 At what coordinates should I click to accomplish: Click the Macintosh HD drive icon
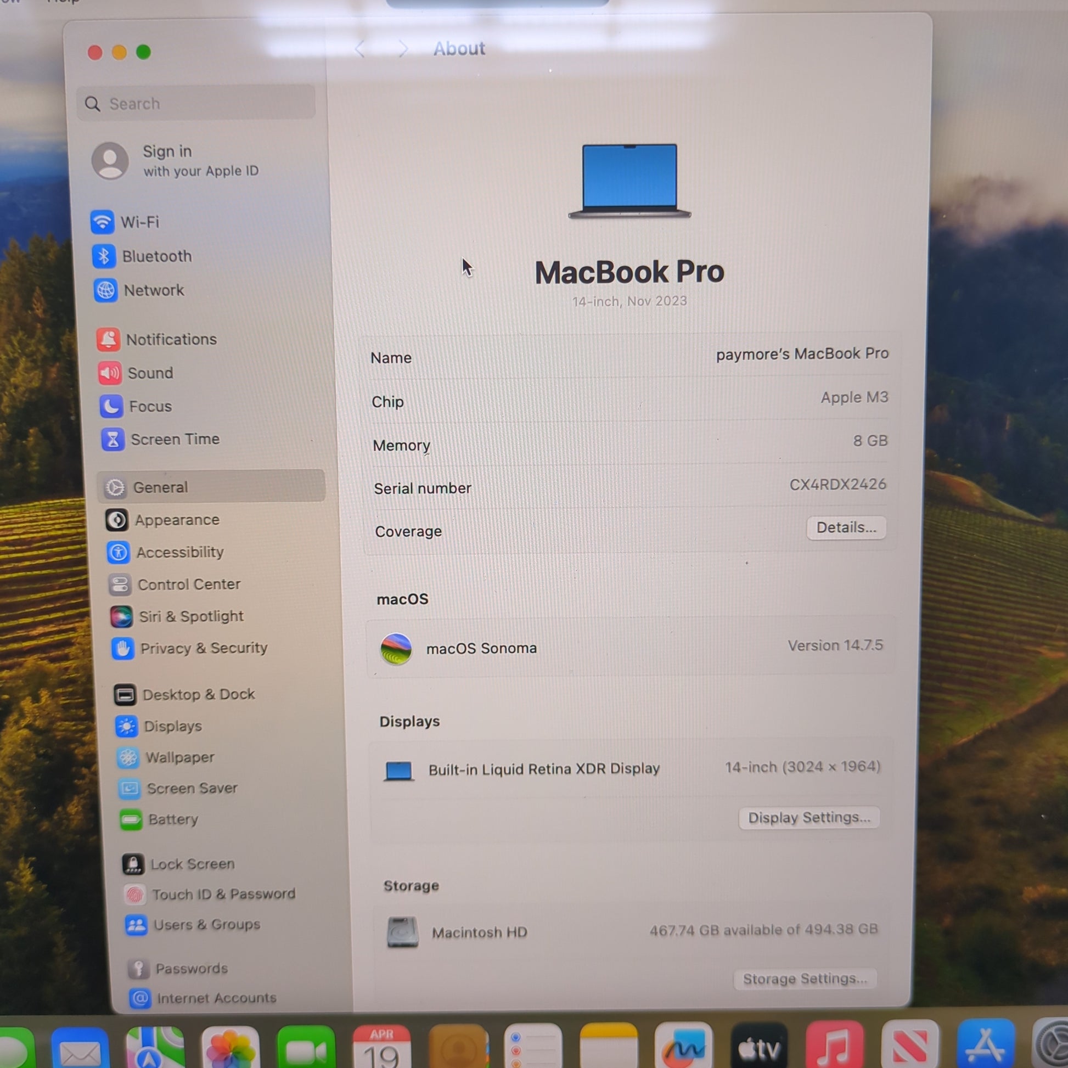[402, 932]
